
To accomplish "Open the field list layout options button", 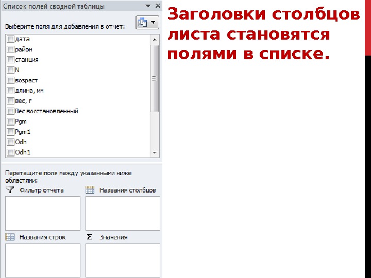I will point(147,23).
